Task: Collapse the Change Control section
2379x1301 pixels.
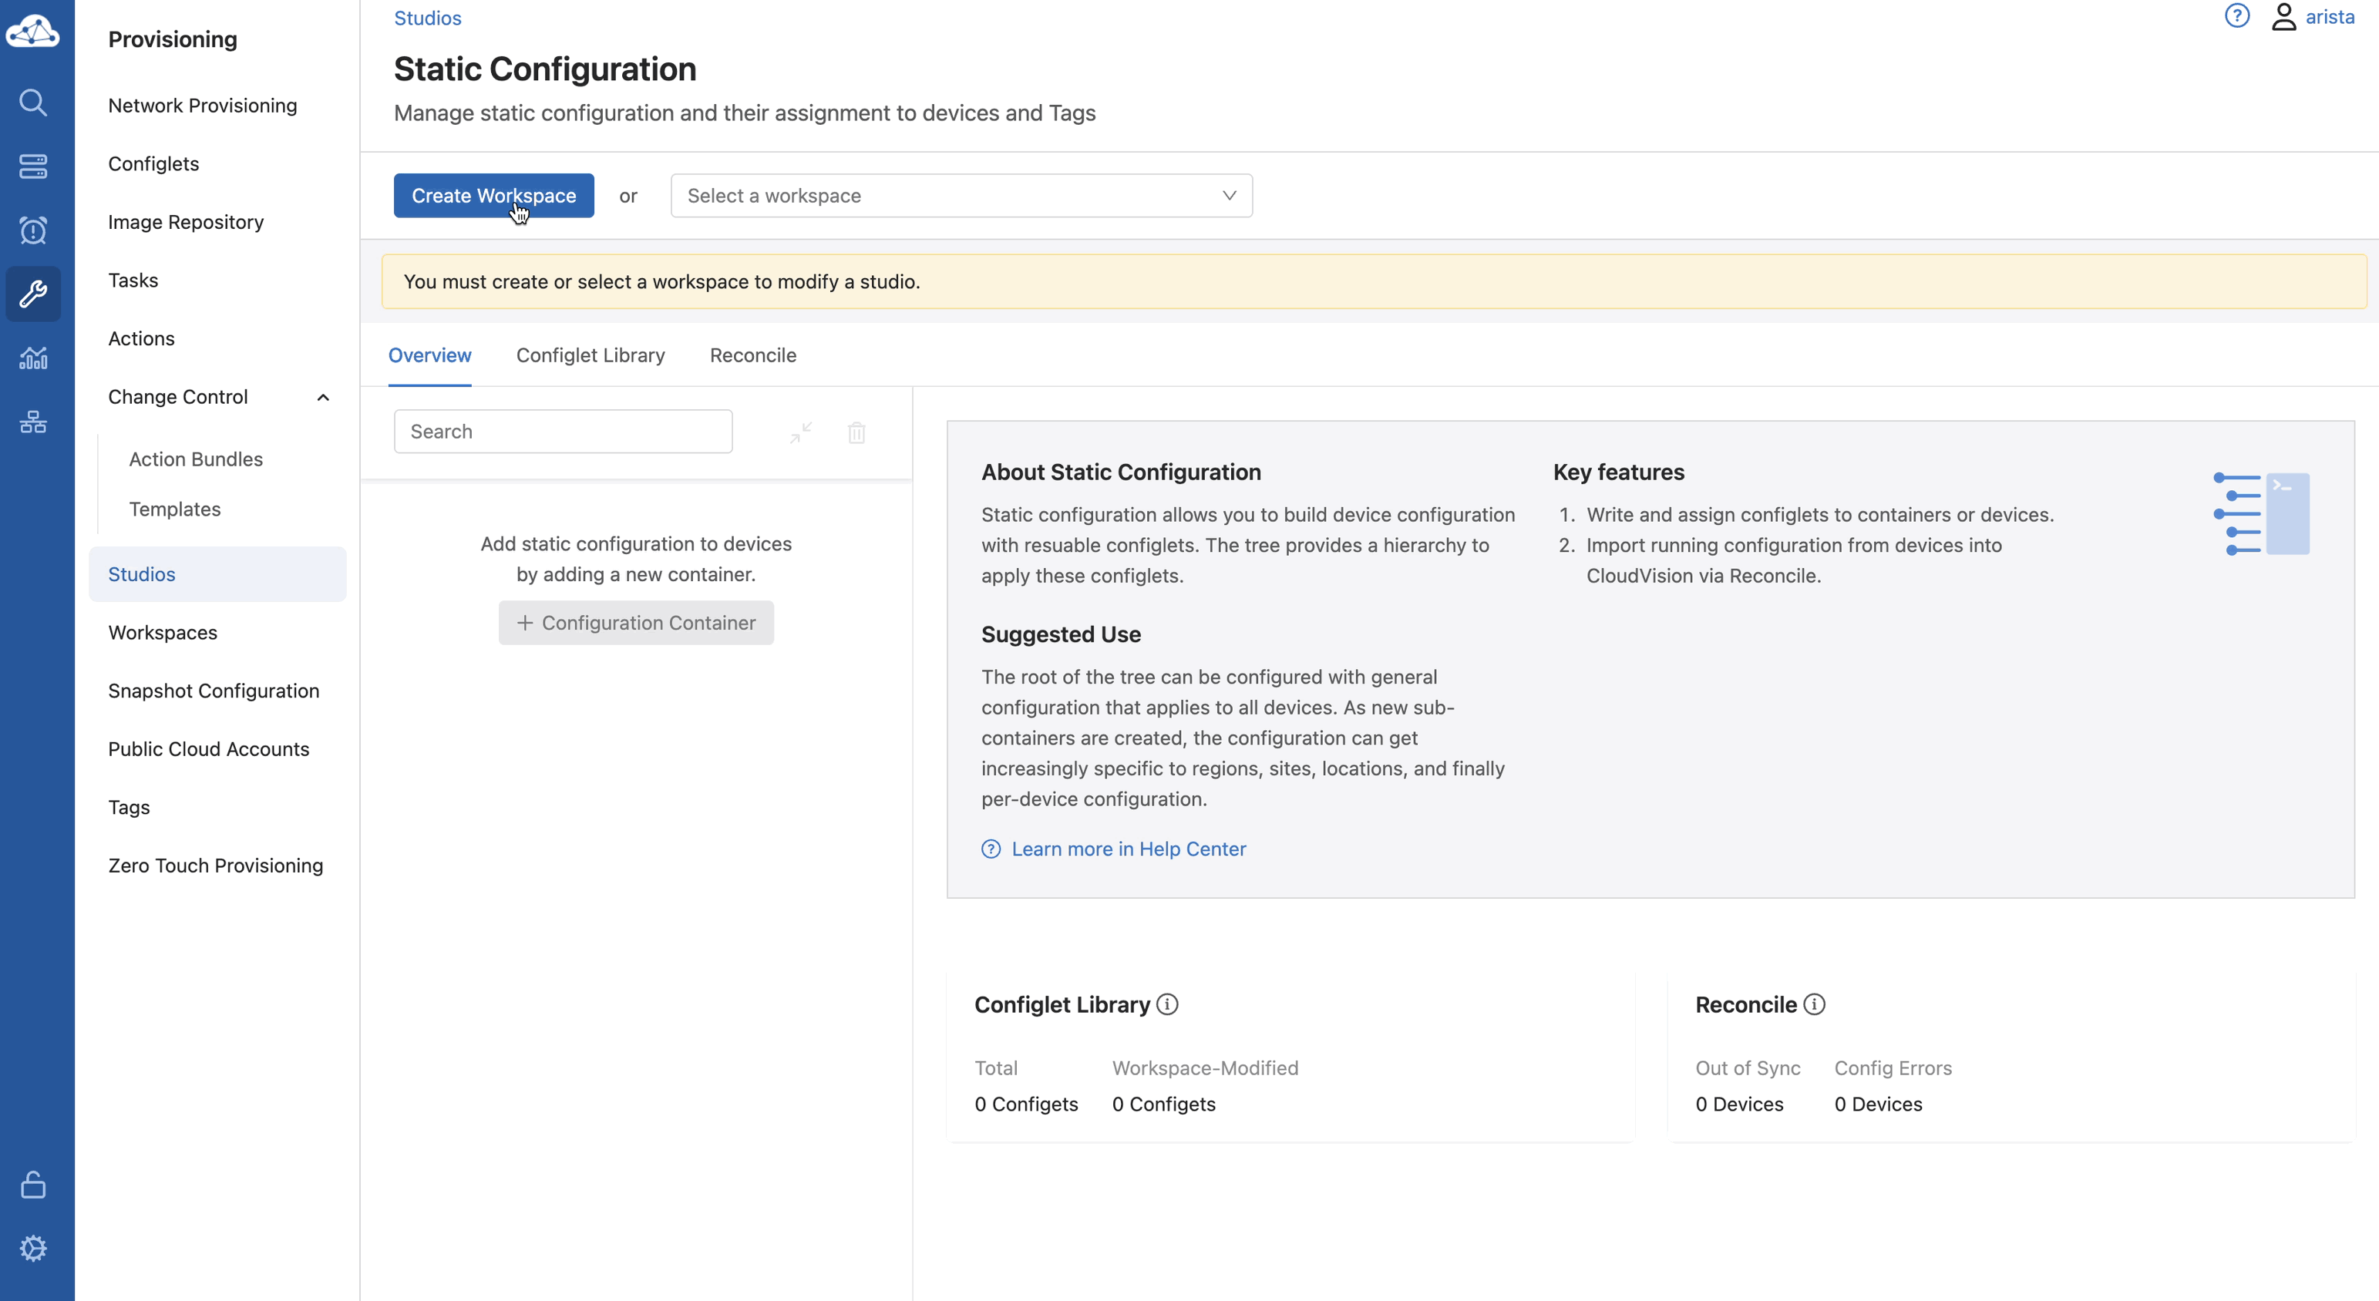Action: coord(323,398)
